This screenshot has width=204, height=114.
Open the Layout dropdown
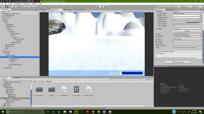click(x=198, y=7)
